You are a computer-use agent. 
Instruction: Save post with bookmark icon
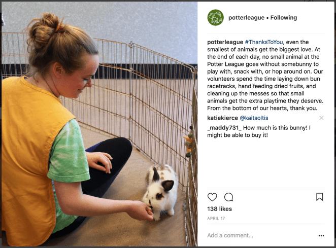(319, 197)
